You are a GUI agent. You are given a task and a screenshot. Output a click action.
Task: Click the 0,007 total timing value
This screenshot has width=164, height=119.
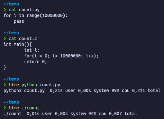tap(123, 114)
